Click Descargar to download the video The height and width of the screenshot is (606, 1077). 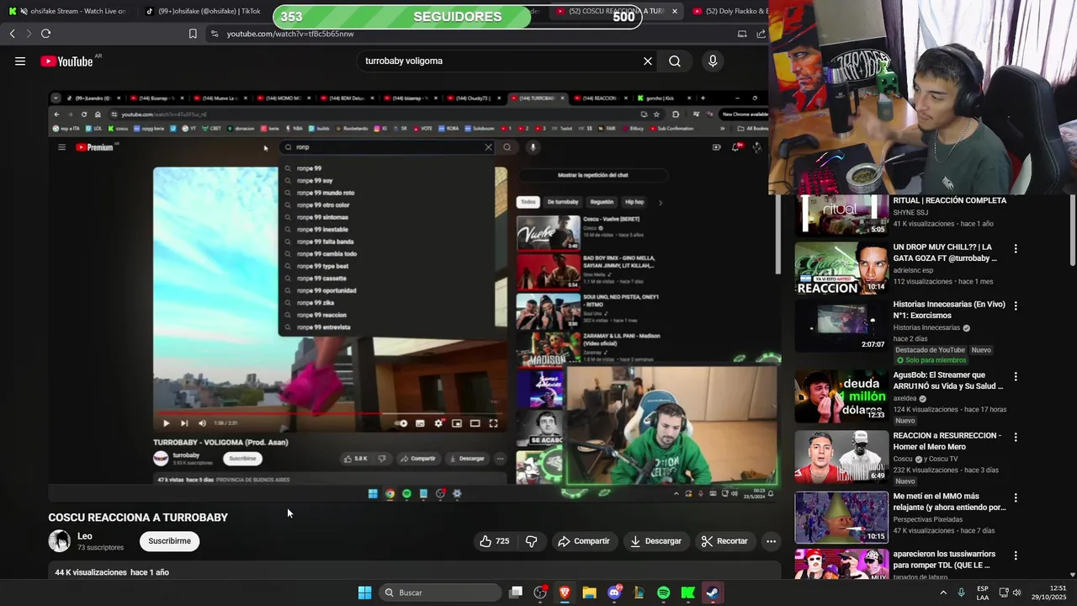pyautogui.click(x=655, y=541)
